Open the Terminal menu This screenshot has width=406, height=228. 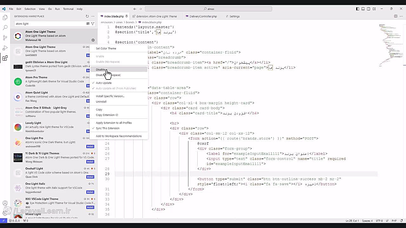pos(68,9)
